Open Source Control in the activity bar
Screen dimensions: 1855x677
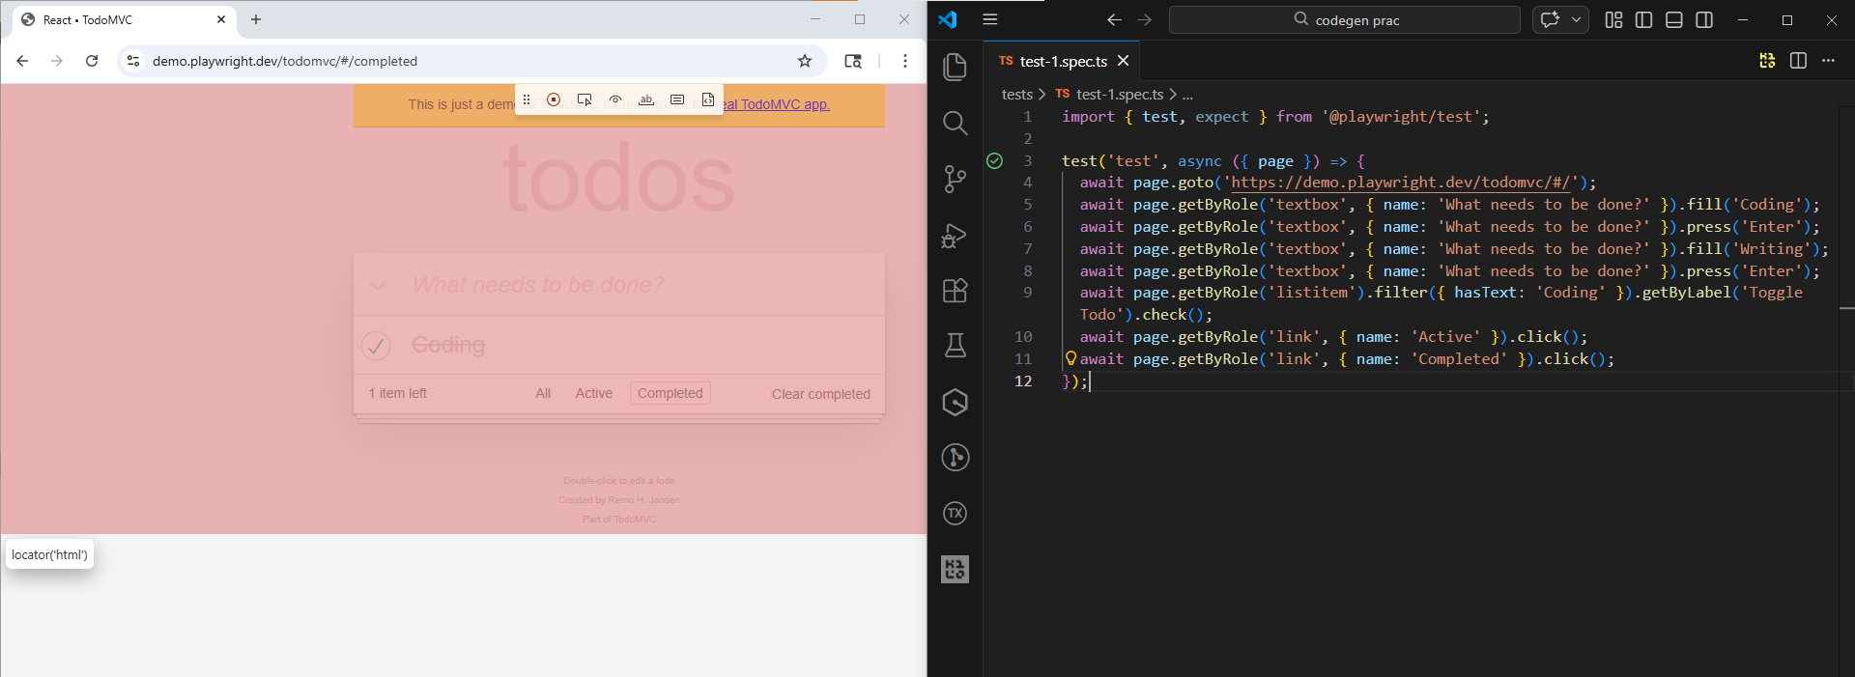(955, 179)
